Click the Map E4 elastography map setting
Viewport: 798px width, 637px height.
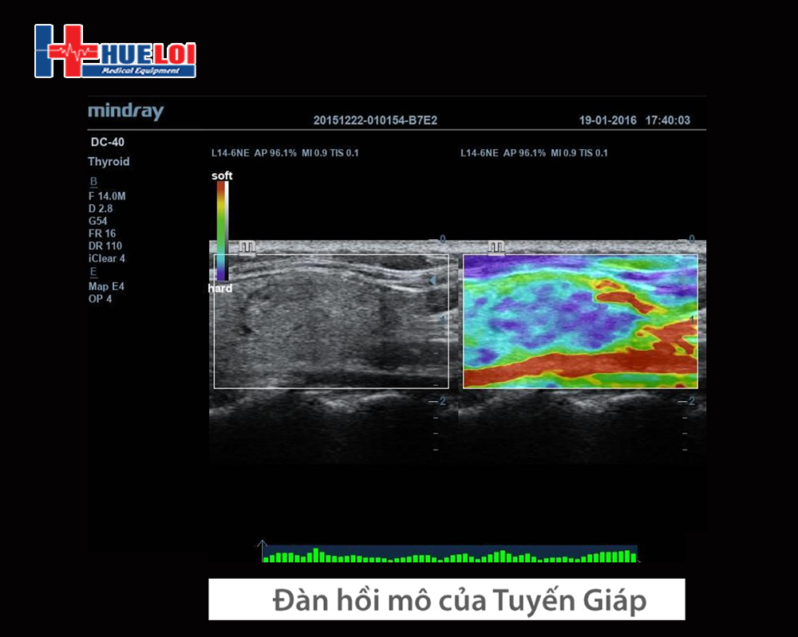[x=106, y=286]
